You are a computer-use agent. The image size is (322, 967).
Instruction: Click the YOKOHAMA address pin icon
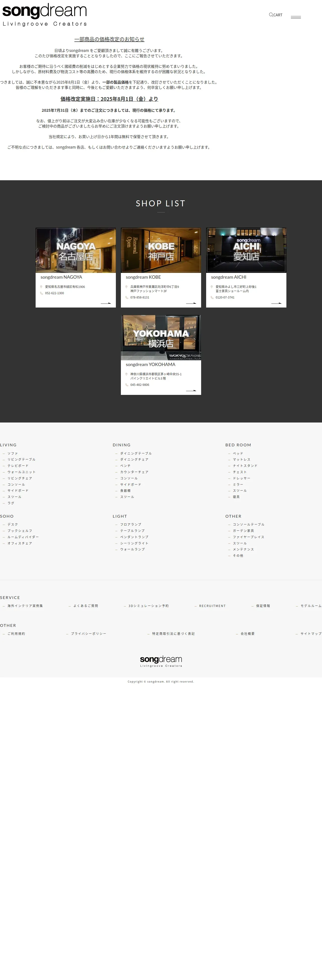[x=126, y=374]
